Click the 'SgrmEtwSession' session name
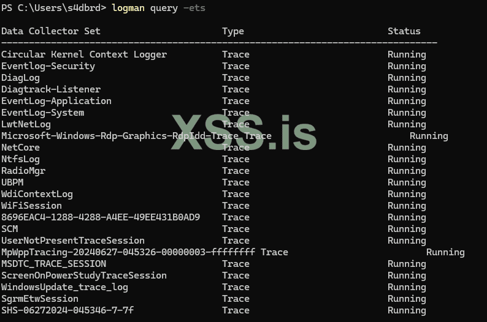This screenshot has width=487, height=322. tap(40, 299)
